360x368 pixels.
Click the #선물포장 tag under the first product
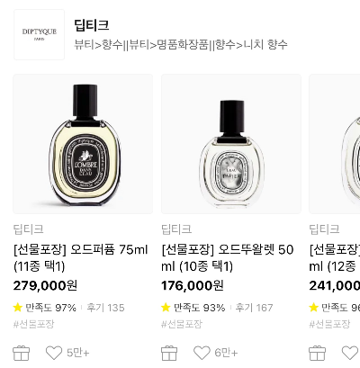(x=33, y=324)
